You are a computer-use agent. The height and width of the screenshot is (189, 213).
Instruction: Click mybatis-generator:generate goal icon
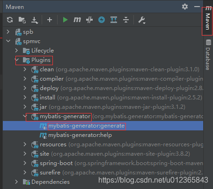pos(43,126)
